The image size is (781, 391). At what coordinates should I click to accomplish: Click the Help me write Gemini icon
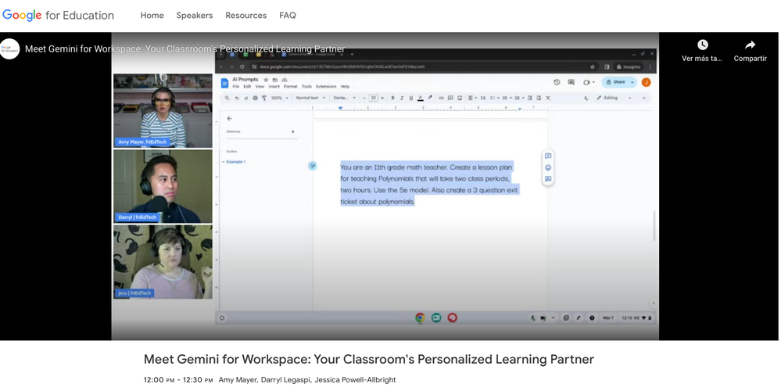pyautogui.click(x=313, y=166)
